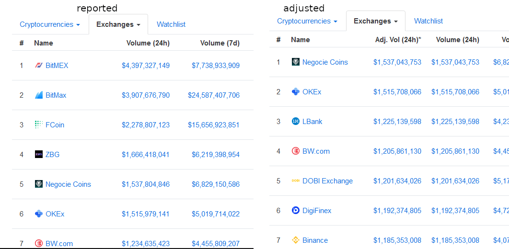The height and width of the screenshot is (249, 509).
Task: Open BitMax 24h volume $3,907,676,790 link
Action: pos(145,95)
